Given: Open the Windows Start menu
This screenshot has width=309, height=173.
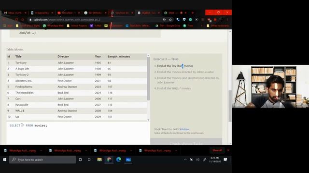Looking at the screenshot, I should click(x=4, y=160).
